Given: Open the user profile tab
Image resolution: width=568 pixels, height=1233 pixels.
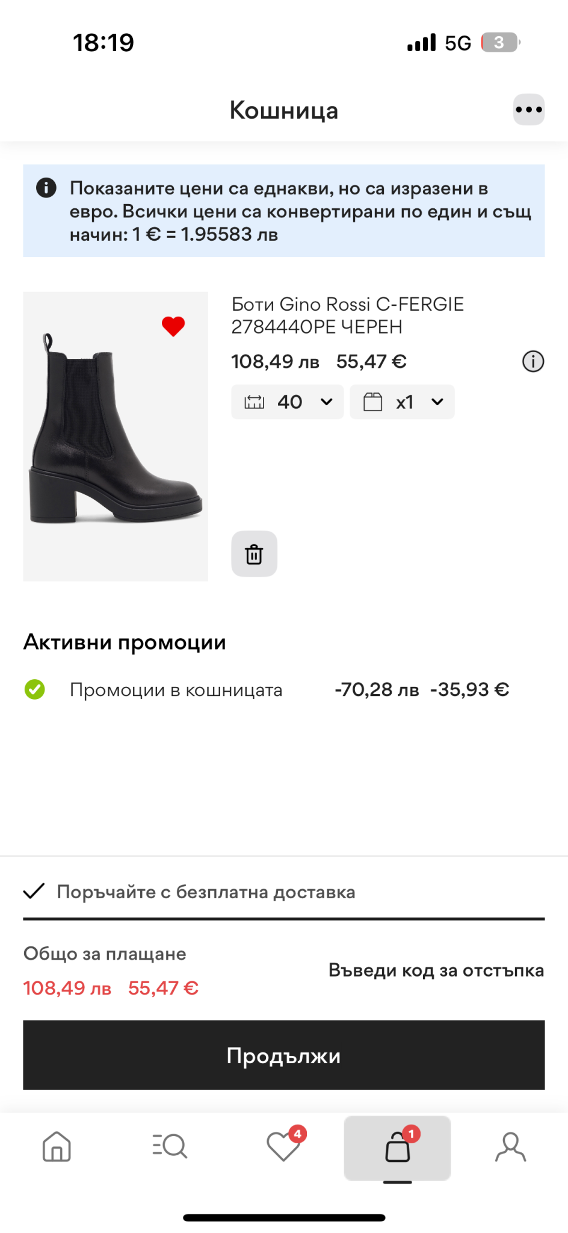Looking at the screenshot, I should [510, 1146].
